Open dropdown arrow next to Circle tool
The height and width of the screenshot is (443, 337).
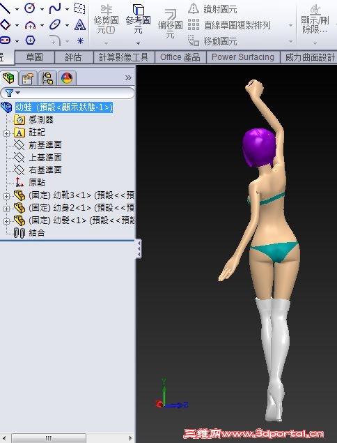pos(42,9)
